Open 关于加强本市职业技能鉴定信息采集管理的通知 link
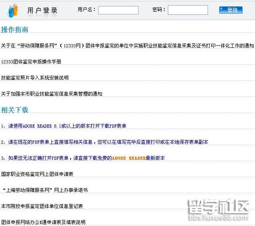This screenshot has height=226, width=255. point(51,94)
